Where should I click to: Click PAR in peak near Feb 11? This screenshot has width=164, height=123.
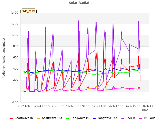coord(96,22)
